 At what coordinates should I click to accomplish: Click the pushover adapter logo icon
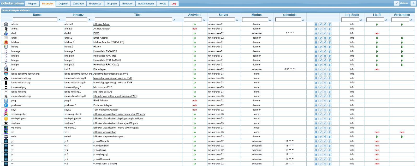tap(6, 105)
